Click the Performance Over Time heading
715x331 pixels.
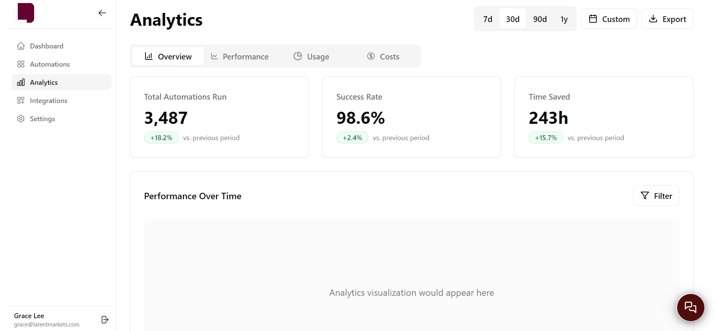192,196
